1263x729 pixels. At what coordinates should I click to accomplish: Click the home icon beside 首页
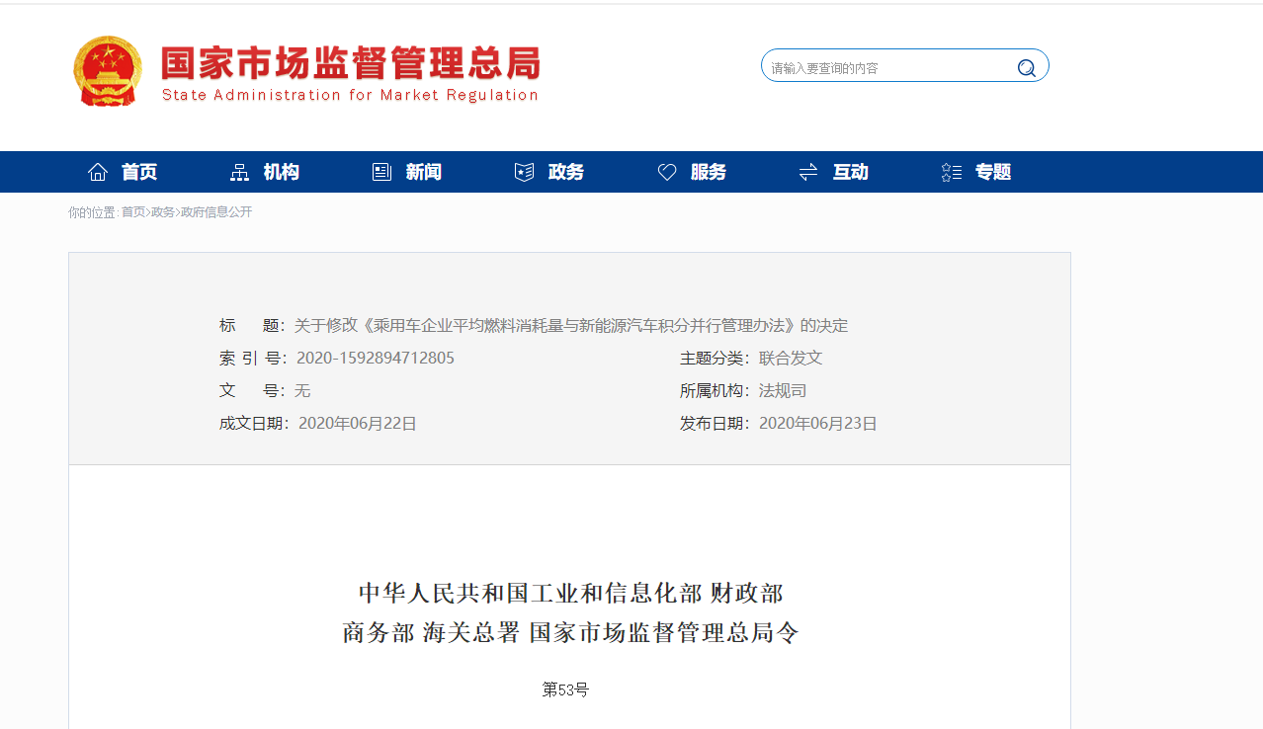pyautogui.click(x=98, y=172)
